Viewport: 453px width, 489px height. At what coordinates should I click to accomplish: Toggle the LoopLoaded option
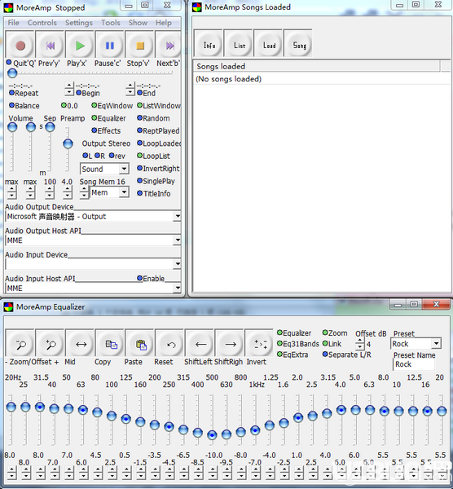(x=159, y=143)
